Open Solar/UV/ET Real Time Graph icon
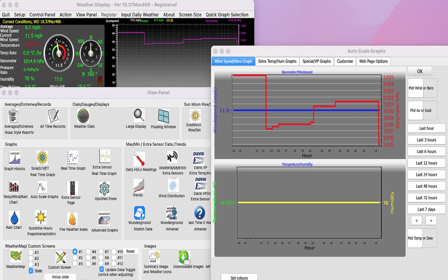 [42, 157]
